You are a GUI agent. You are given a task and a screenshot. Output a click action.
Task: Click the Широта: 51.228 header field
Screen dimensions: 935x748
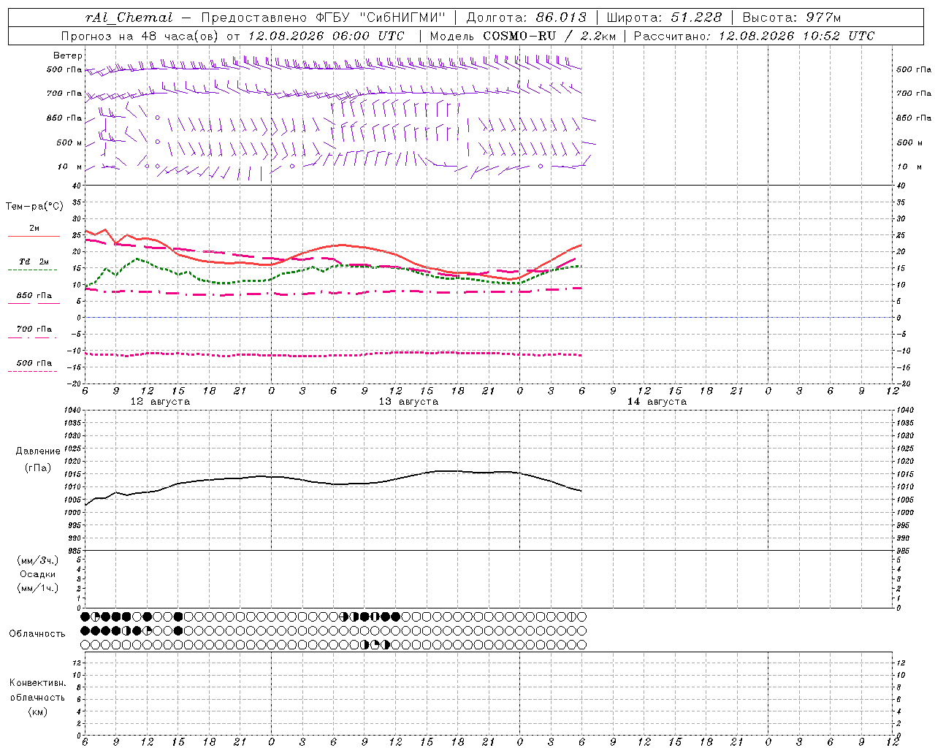[x=665, y=18]
